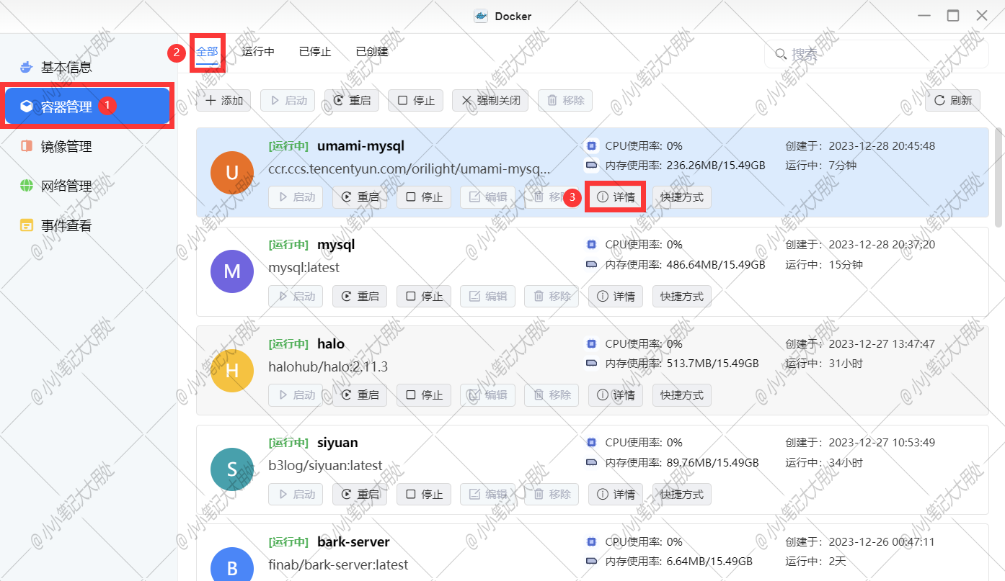1005x581 pixels.
Task: Click the top toolbar 停止 button
Action: (x=416, y=101)
